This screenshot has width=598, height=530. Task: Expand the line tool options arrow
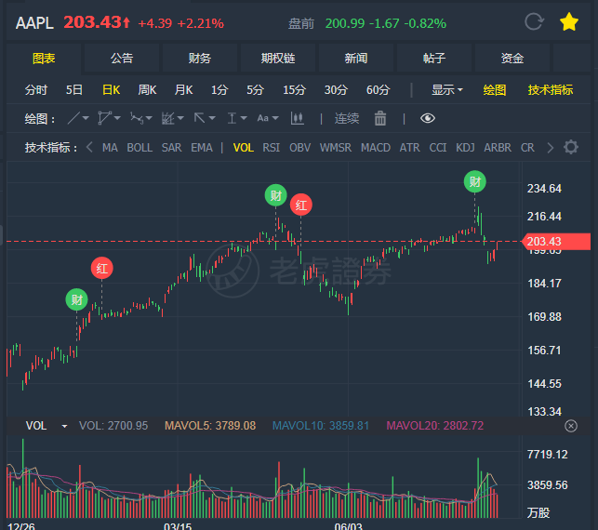point(86,118)
